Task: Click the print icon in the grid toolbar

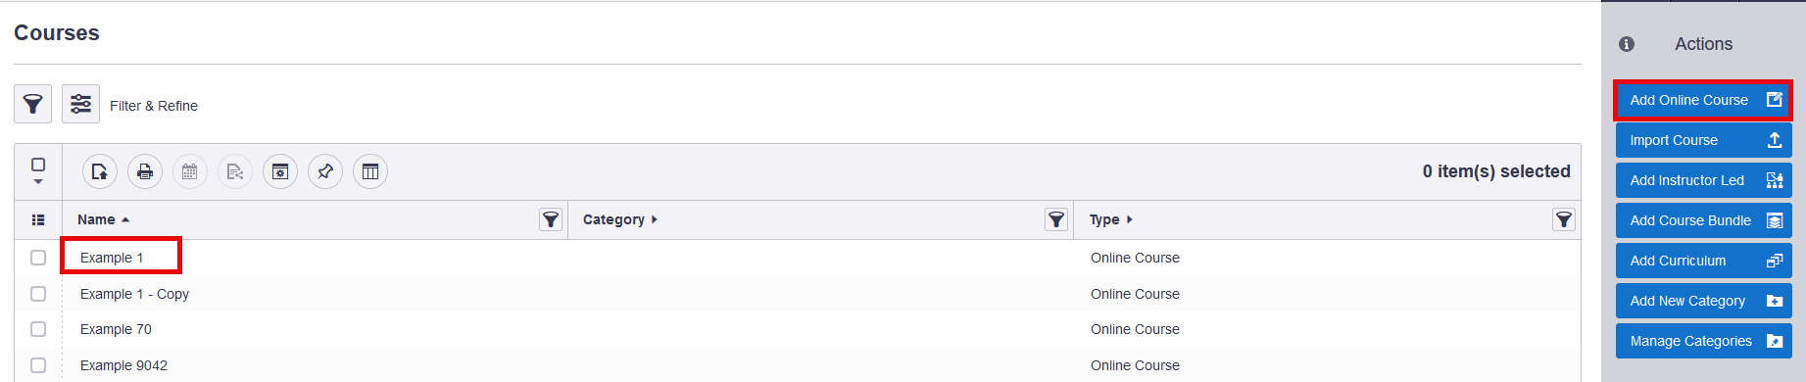Action: tap(145, 171)
